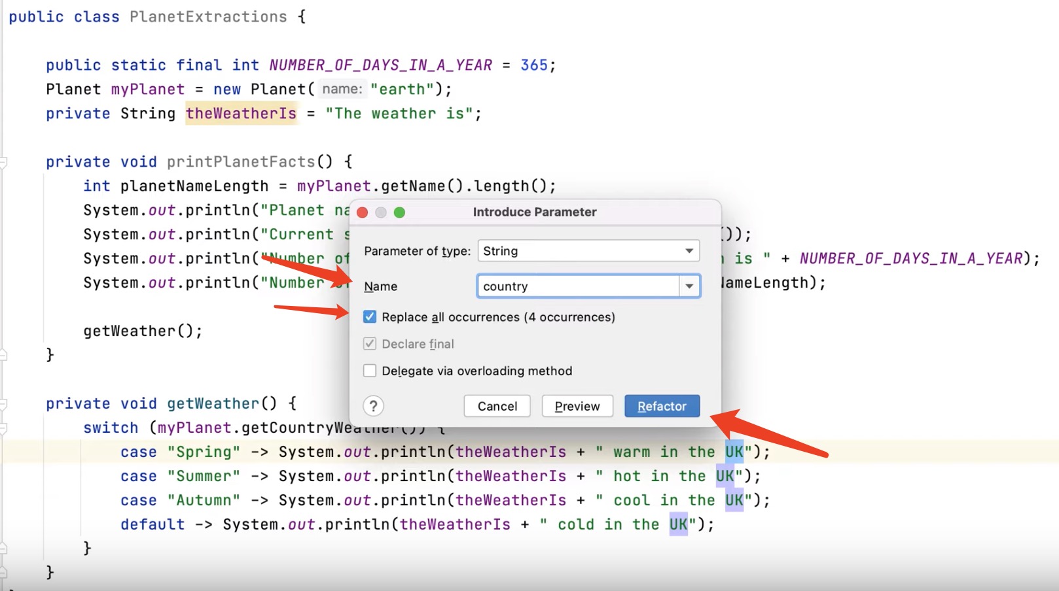This screenshot has width=1059, height=591.
Task: Toggle Declare final checkbox
Action: [x=370, y=344]
